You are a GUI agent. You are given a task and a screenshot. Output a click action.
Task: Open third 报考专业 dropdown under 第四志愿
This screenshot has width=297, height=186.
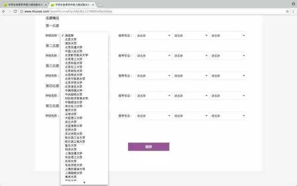[x=228, y=96]
